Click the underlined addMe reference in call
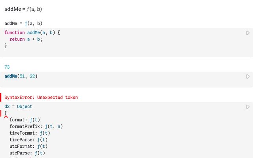The width and height of the screenshot is (253, 158). point(11,76)
